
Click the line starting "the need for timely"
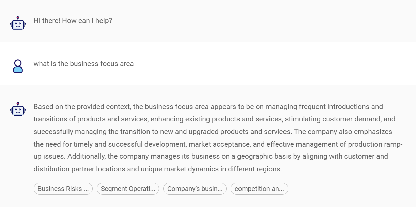tap(218, 144)
